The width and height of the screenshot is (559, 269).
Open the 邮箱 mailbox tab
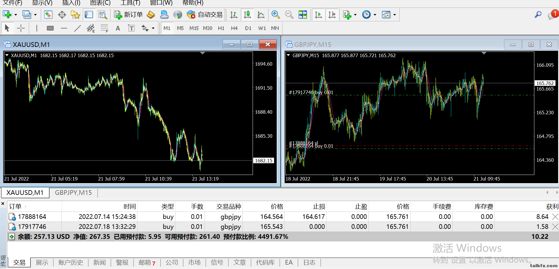point(147,263)
